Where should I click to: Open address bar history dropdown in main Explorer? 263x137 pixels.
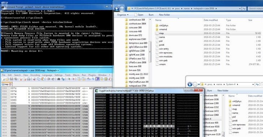[x=240, y=9]
